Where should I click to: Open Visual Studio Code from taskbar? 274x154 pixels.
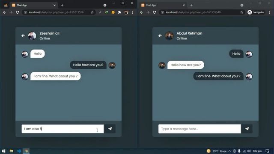point(19,151)
